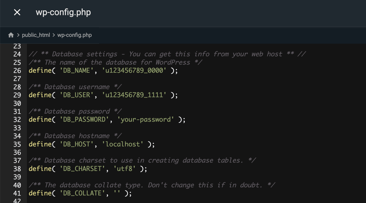Click the Database hostname comment
This screenshot has width=366, height=203.
[x=75, y=136]
